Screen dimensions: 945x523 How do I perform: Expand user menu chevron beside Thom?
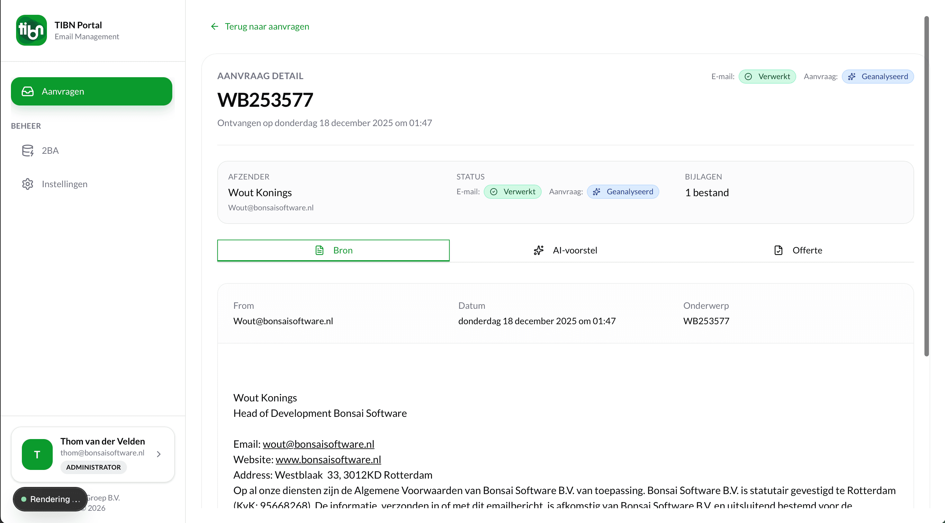[158, 454]
